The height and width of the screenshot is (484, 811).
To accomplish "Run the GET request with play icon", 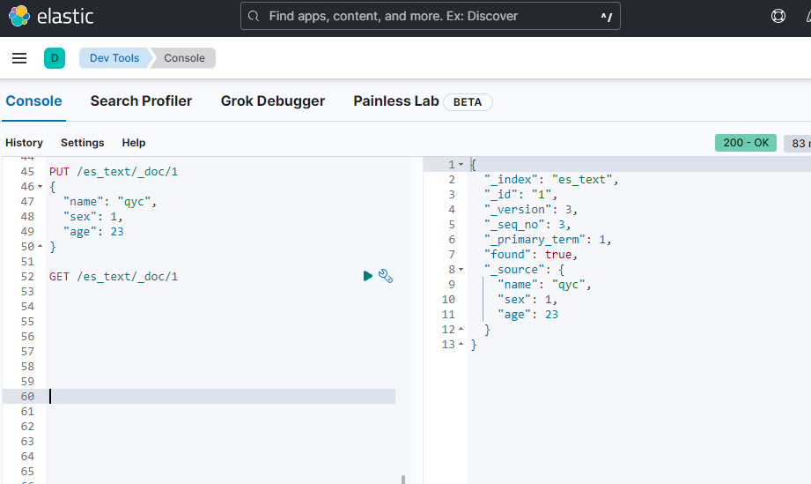I will [x=368, y=277].
